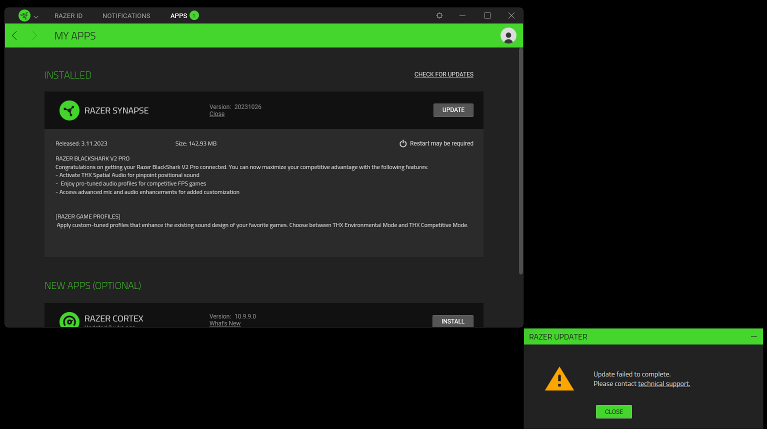Update Razer Synapse
This screenshot has height=429, width=767.
pos(453,110)
